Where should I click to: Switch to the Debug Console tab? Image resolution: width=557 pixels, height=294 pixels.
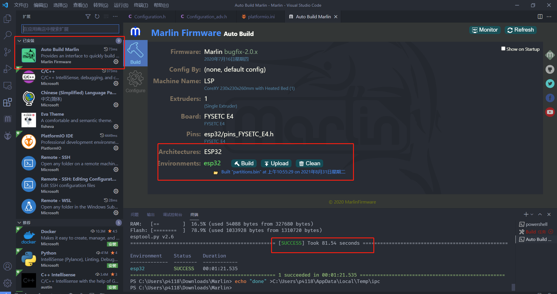point(172,215)
